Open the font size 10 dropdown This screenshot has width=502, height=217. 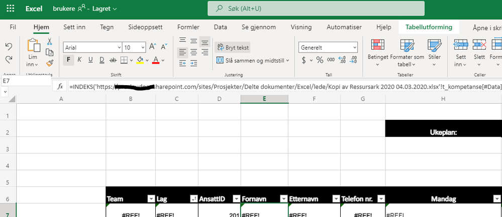143,48
